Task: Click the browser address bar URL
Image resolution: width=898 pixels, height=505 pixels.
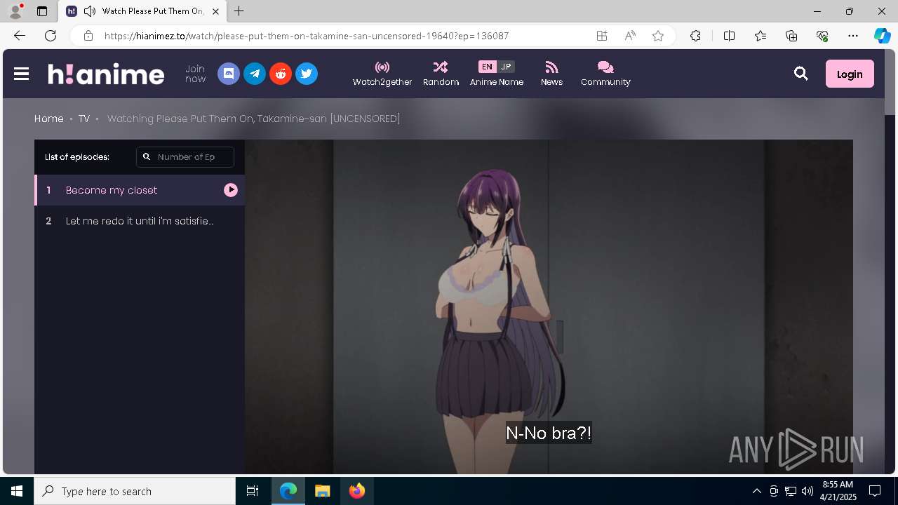Action: (x=307, y=36)
